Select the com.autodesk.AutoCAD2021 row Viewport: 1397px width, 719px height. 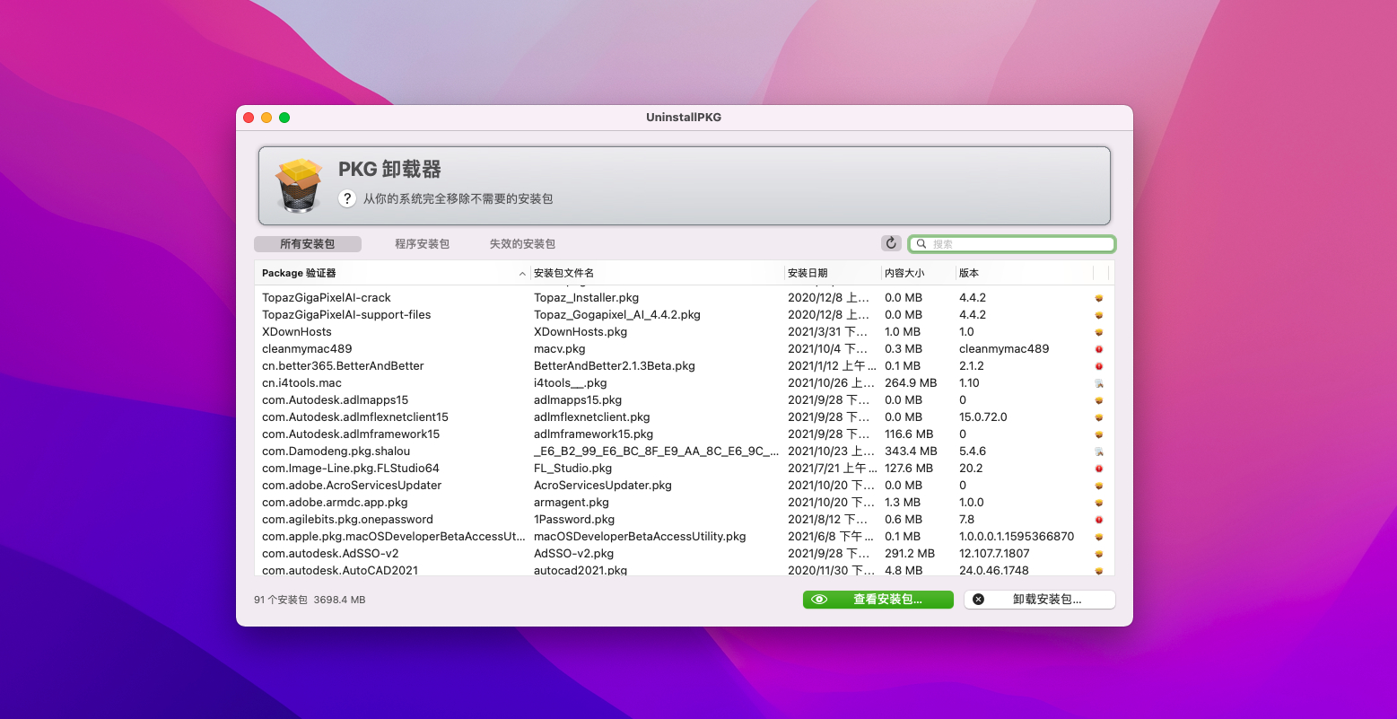tap(684, 570)
